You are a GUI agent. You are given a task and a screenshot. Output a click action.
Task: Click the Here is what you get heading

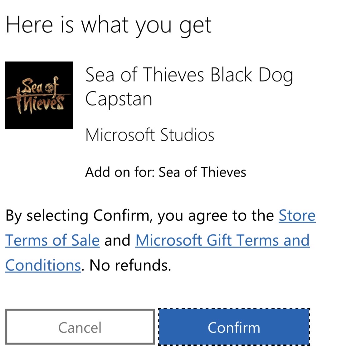click(109, 25)
